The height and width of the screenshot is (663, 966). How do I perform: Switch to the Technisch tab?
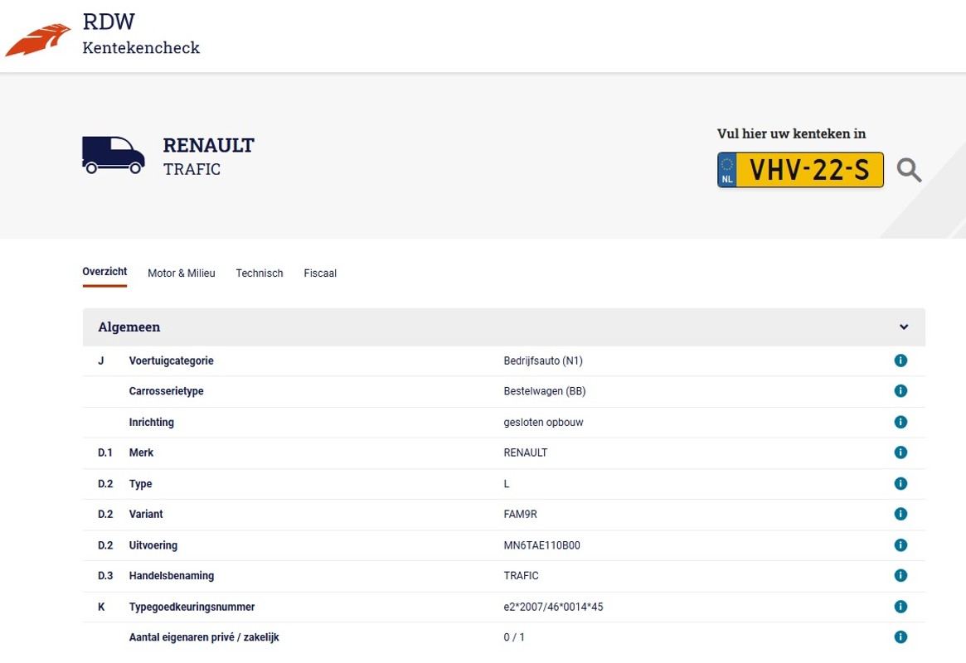pyautogui.click(x=260, y=273)
